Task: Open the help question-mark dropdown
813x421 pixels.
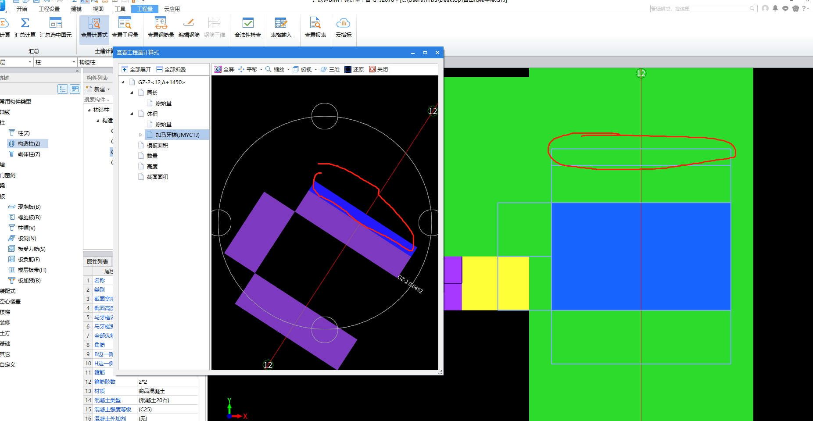Action: point(806,8)
